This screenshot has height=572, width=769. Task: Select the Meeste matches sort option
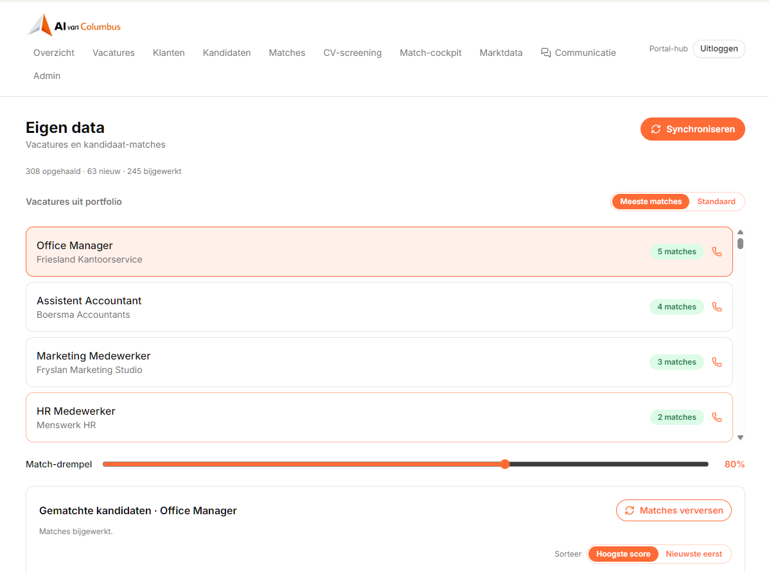(x=651, y=202)
